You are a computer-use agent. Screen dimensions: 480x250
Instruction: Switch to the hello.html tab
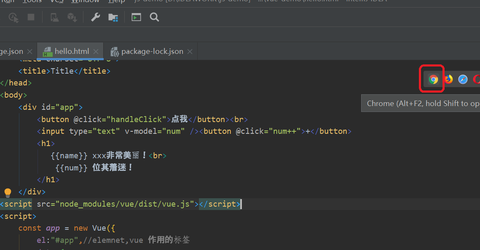pyautogui.click(x=70, y=51)
